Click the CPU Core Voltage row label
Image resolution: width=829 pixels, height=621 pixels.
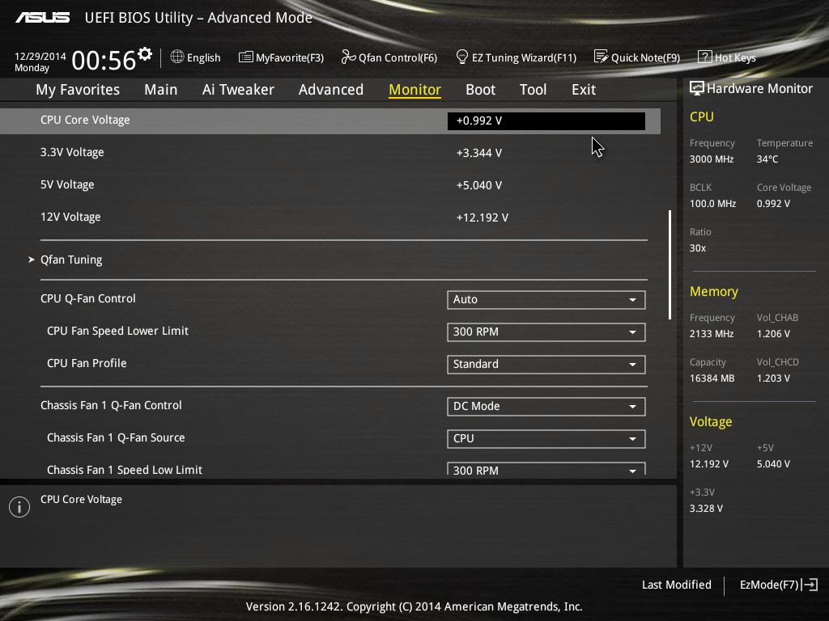point(85,120)
